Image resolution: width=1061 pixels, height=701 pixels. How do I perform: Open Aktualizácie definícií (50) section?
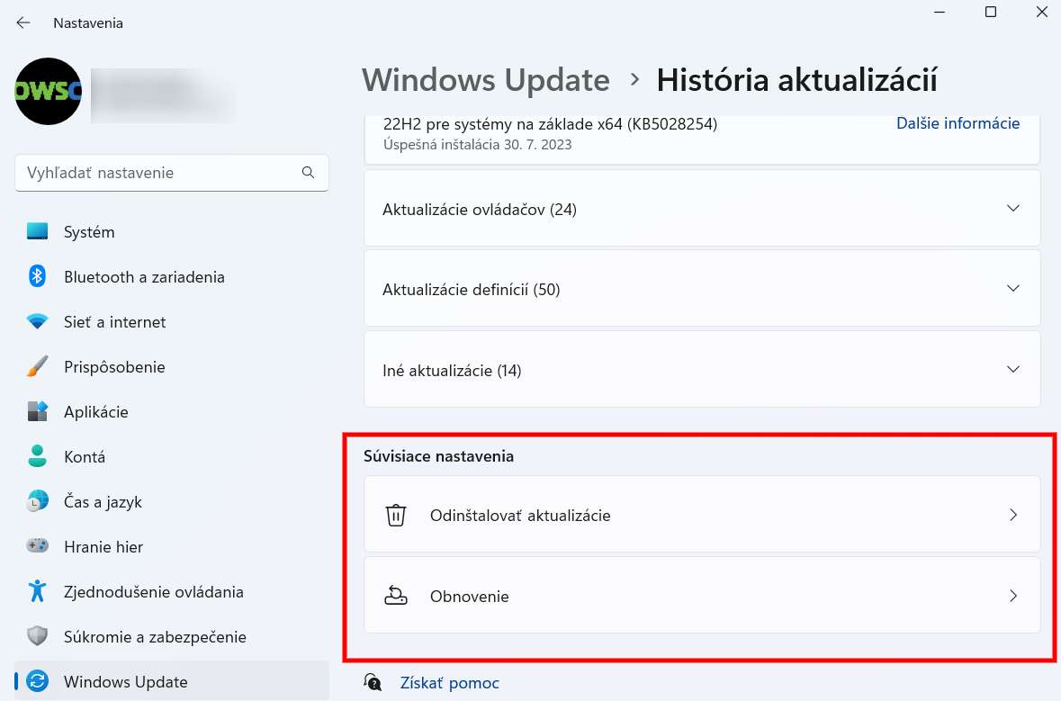tap(702, 289)
